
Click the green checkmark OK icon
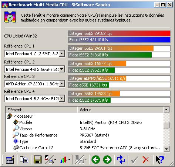(135, 160)
